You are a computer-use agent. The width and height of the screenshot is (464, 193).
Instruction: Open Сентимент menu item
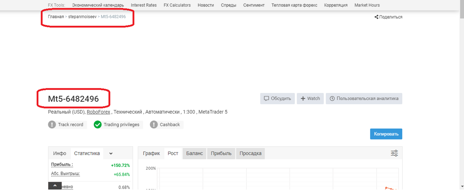point(254,5)
